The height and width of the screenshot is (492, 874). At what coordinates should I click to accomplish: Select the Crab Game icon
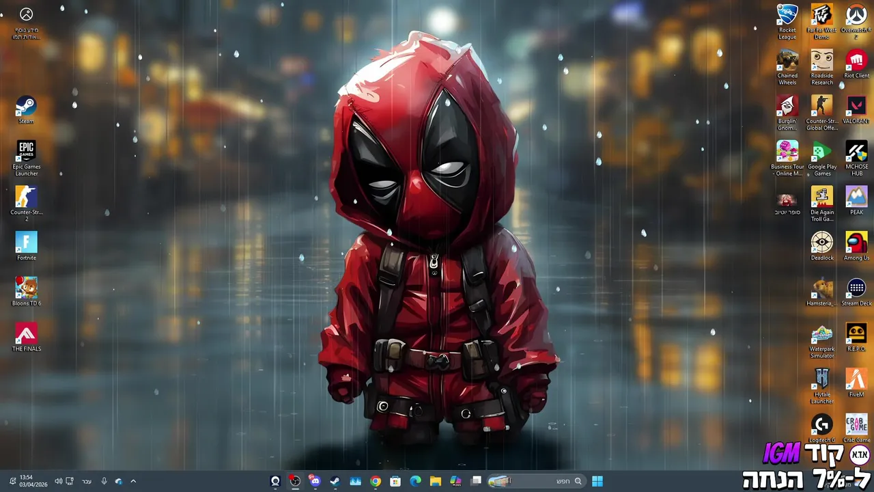pyautogui.click(x=856, y=428)
